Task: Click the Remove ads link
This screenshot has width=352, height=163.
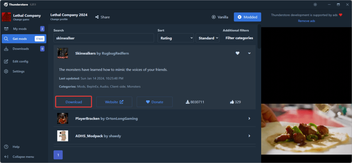Action: point(306,21)
